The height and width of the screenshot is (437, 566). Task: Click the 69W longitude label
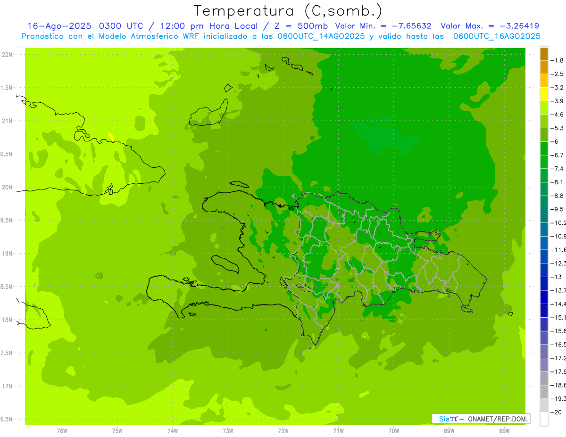click(x=449, y=430)
